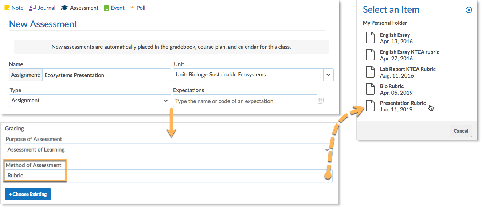Open the Type dropdown arrow
Screen dimensions: 482x208
166,101
